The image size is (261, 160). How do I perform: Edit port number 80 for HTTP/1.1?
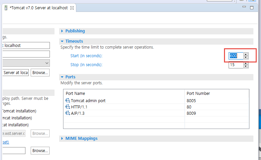click(189, 107)
